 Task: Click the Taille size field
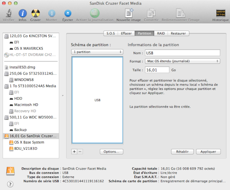(x=157, y=70)
